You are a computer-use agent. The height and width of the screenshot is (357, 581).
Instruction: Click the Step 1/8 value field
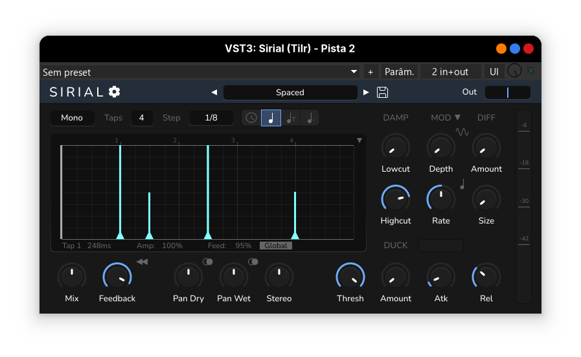[x=211, y=118]
